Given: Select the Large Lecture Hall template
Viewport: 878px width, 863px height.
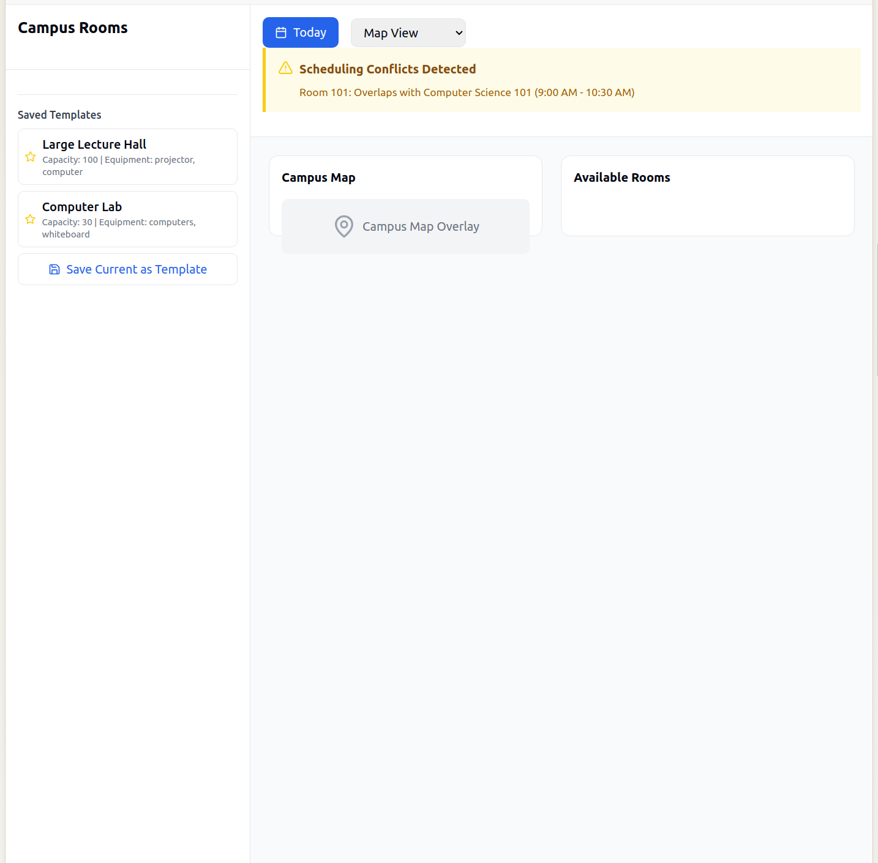Looking at the screenshot, I should pos(94,144).
